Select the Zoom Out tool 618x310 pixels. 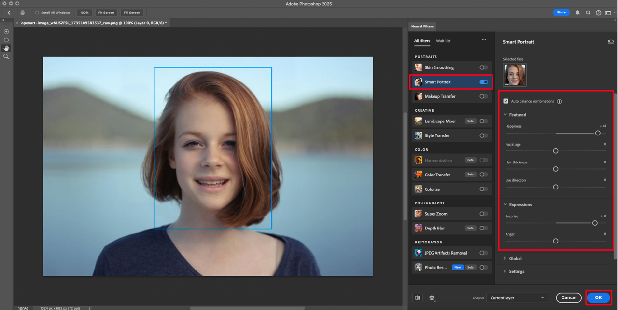pos(6,40)
